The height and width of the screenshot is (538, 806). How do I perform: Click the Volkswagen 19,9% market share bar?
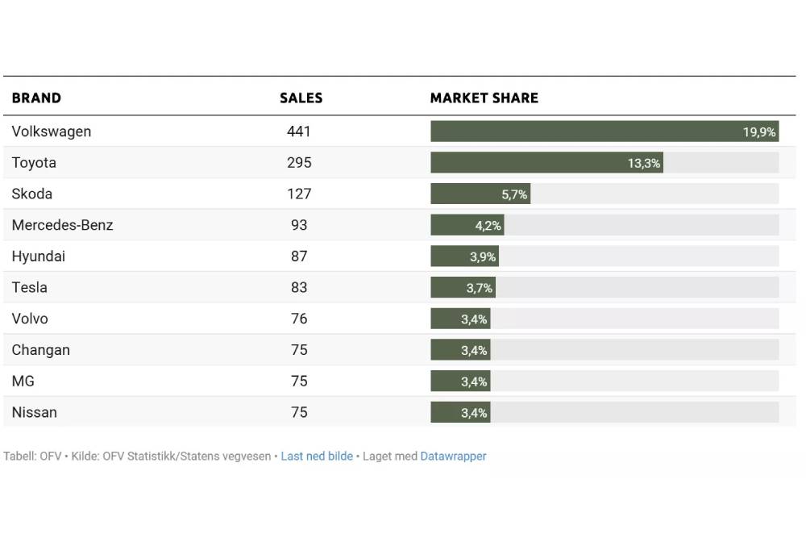click(604, 131)
